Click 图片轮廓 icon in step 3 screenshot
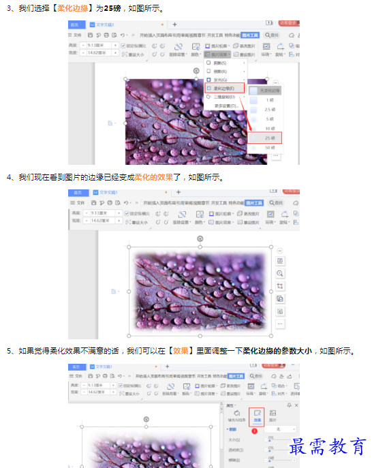Viewport: 372px width, 468px height. click(x=208, y=46)
